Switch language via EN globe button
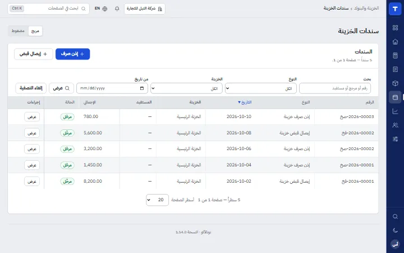This screenshot has height=253, width=404. coord(101,8)
